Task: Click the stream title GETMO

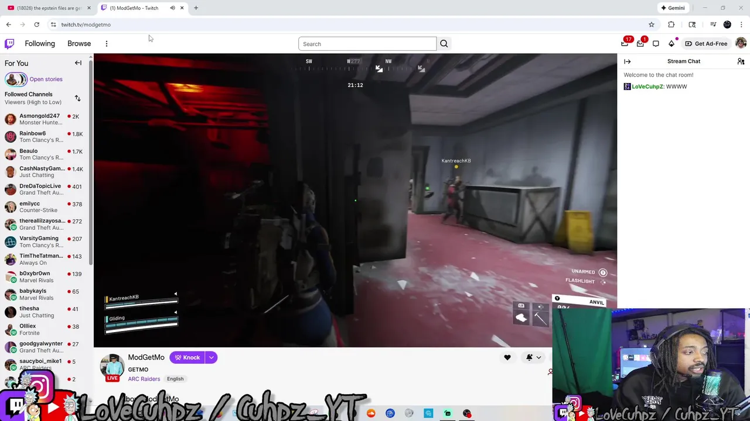Action: pyautogui.click(x=138, y=370)
